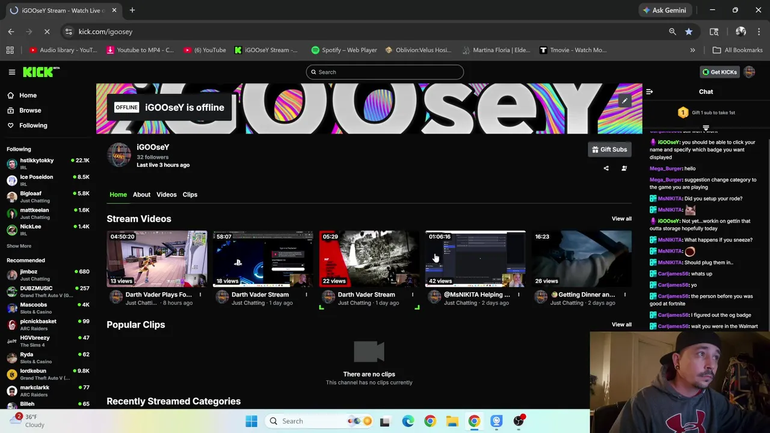Click the banner edit pencil icon

pyautogui.click(x=624, y=101)
